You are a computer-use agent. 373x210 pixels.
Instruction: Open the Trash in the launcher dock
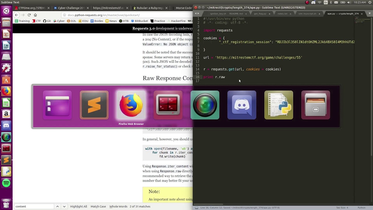[x=6, y=203]
